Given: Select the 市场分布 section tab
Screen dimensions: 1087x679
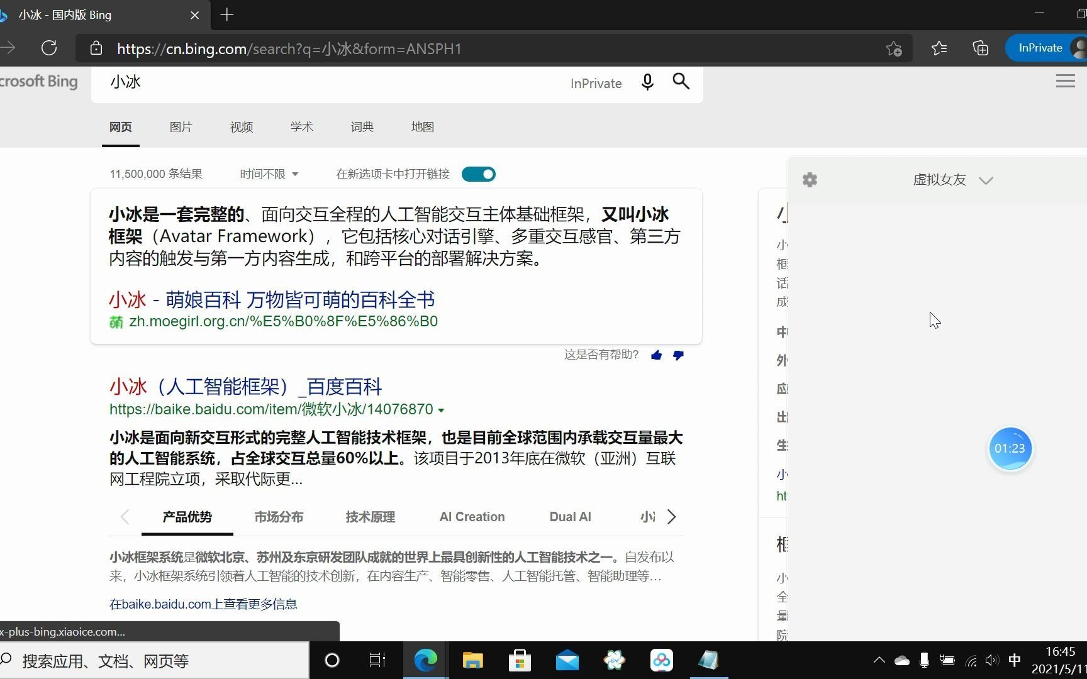Looking at the screenshot, I should (x=279, y=517).
